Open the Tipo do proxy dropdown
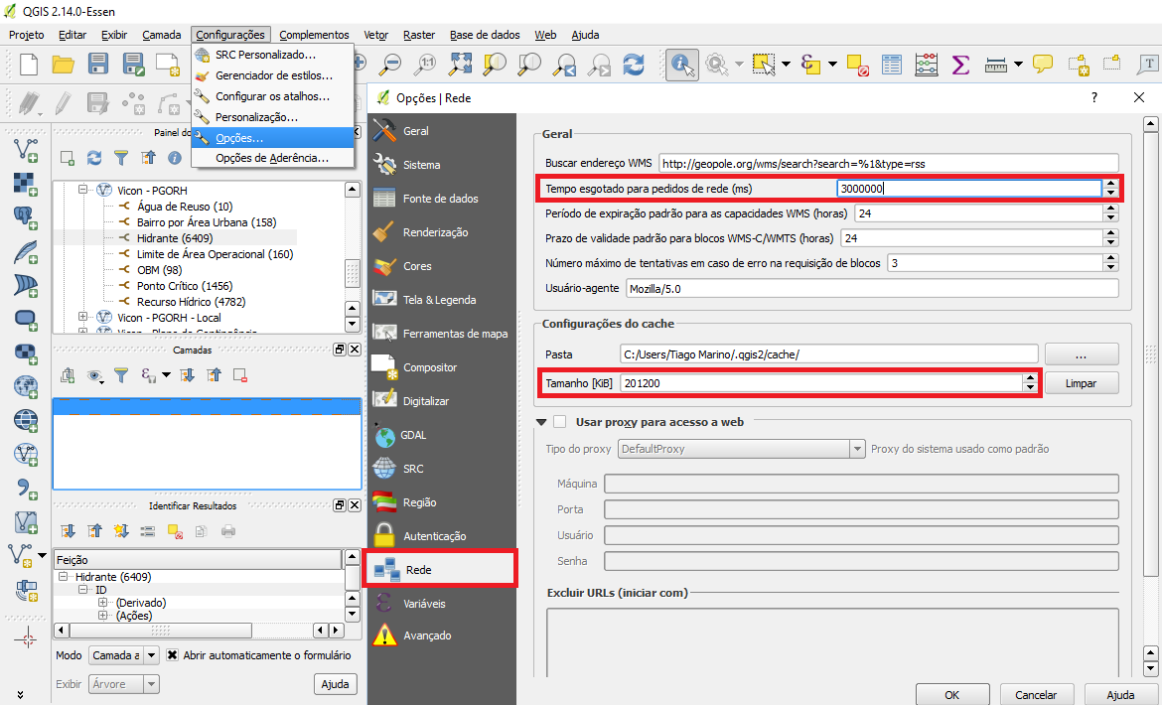 click(x=741, y=449)
